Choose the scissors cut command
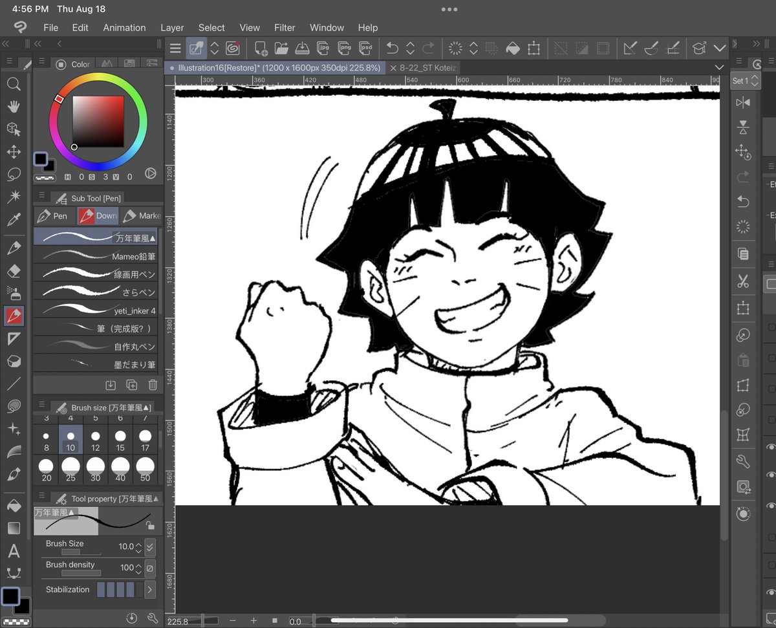Image resolution: width=776 pixels, height=628 pixels. click(743, 281)
